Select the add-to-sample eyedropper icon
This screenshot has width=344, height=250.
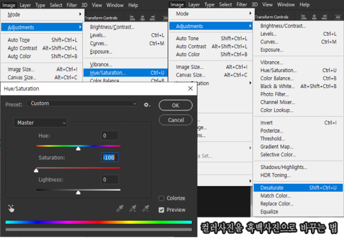[x=133, y=209]
